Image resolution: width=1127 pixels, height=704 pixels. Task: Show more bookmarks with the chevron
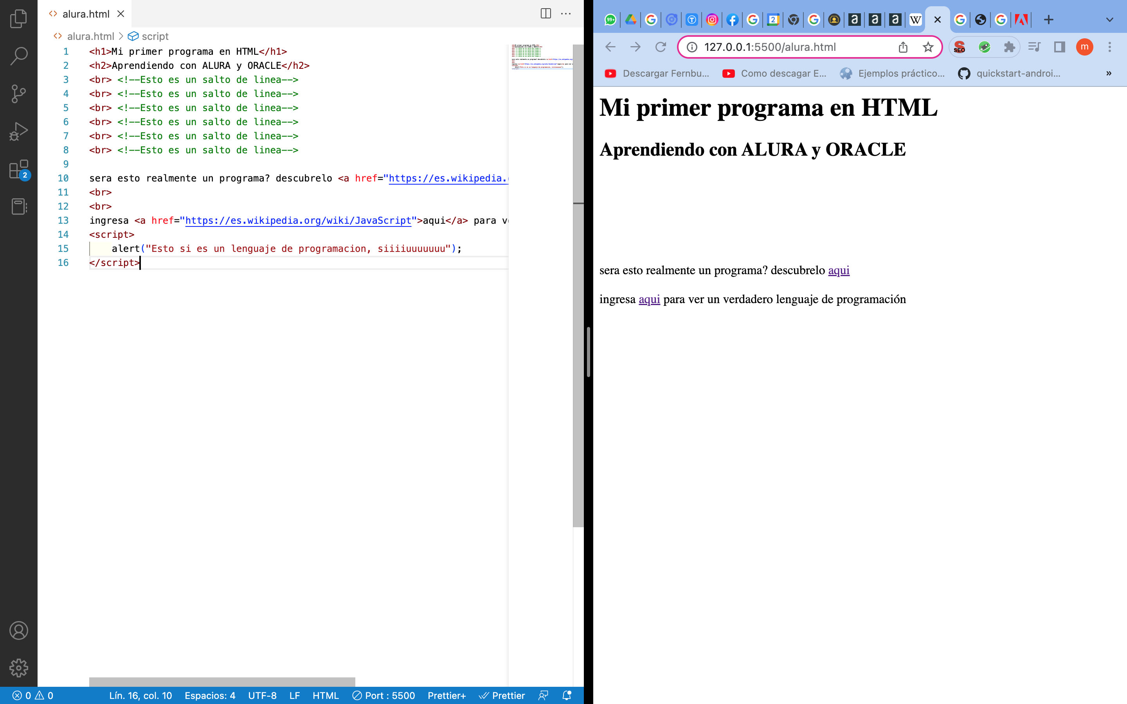point(1109,73)
